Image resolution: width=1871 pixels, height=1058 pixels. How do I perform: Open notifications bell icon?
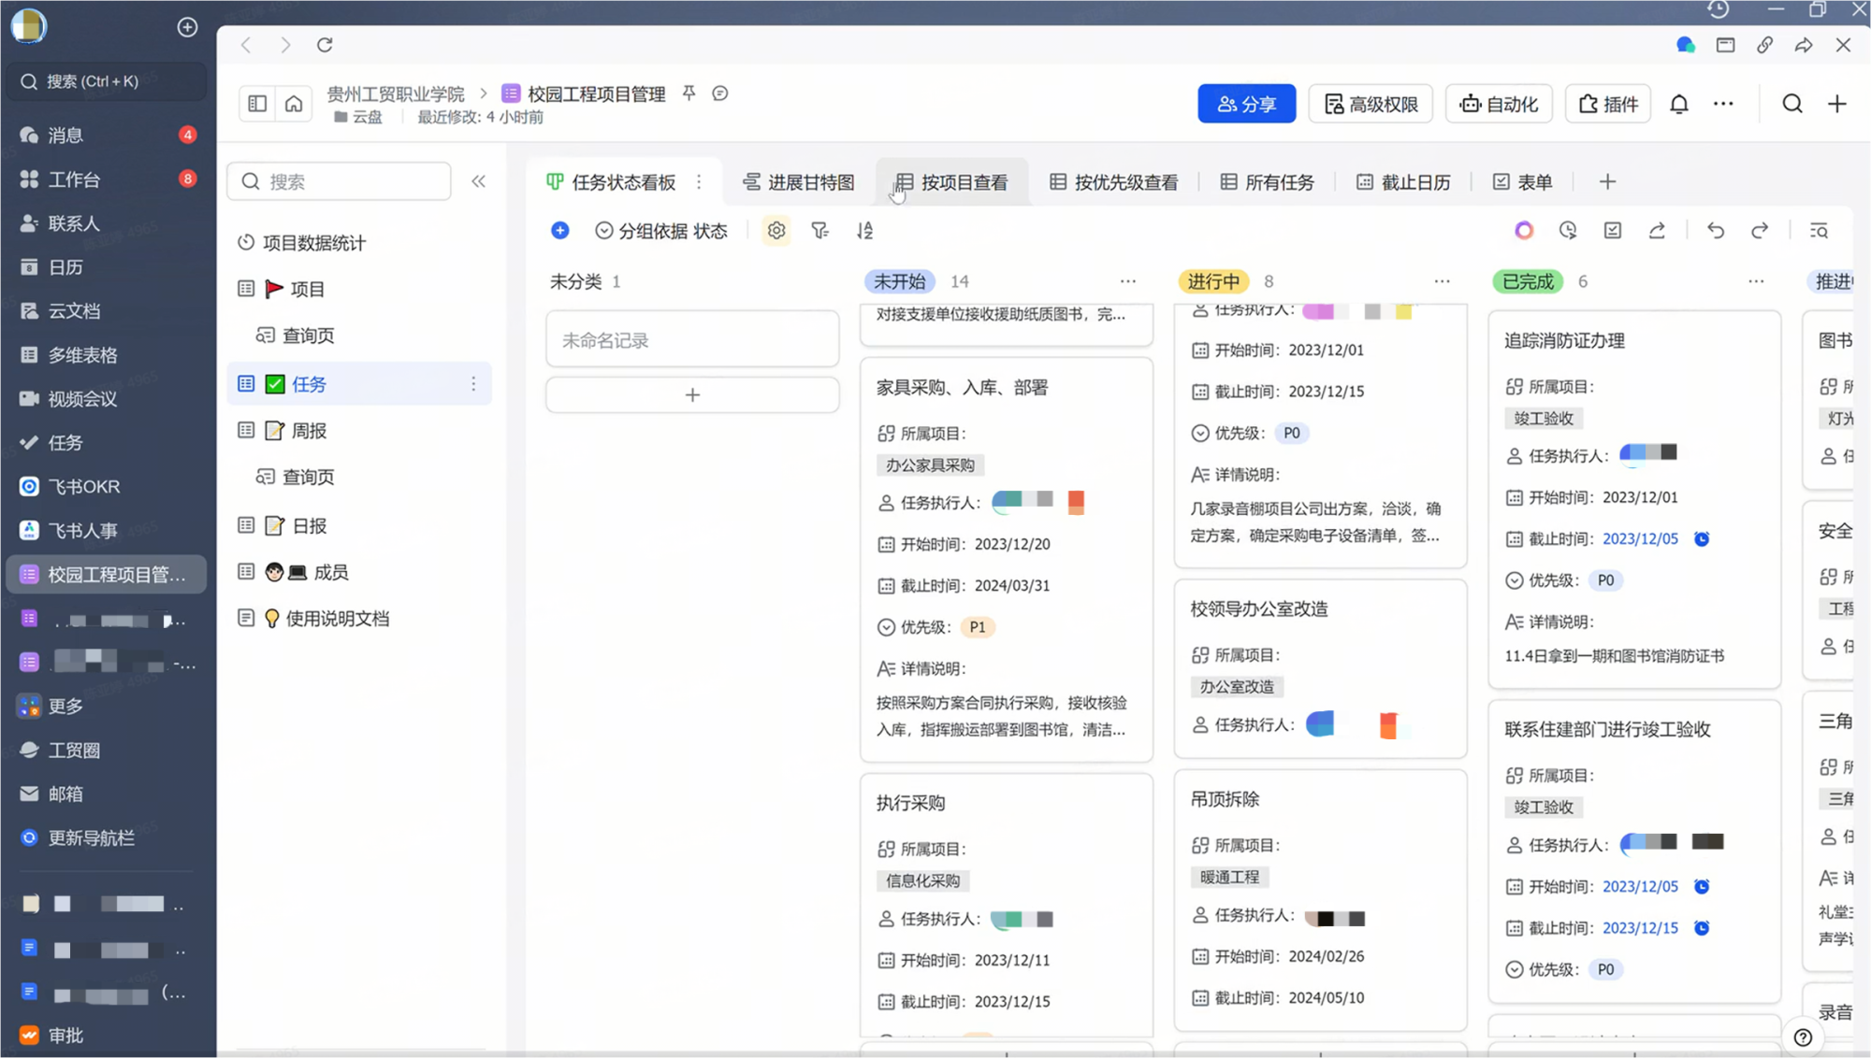[1678, 104]
